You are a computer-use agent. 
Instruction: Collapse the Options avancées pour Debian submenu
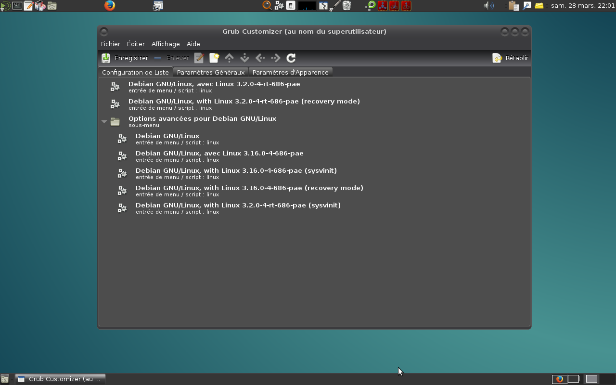coord(104,122)
